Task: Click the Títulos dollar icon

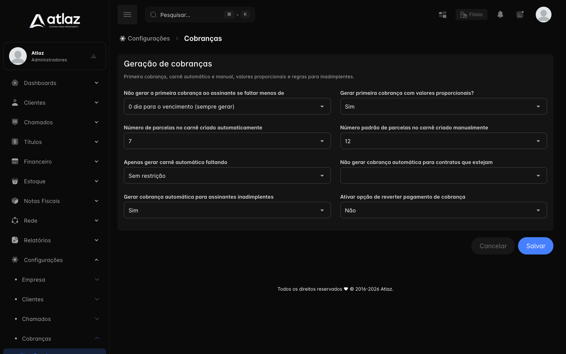Action: [15, 142]
